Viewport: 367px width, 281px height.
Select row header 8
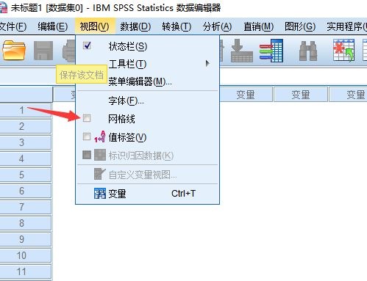[x=26, y=223]
